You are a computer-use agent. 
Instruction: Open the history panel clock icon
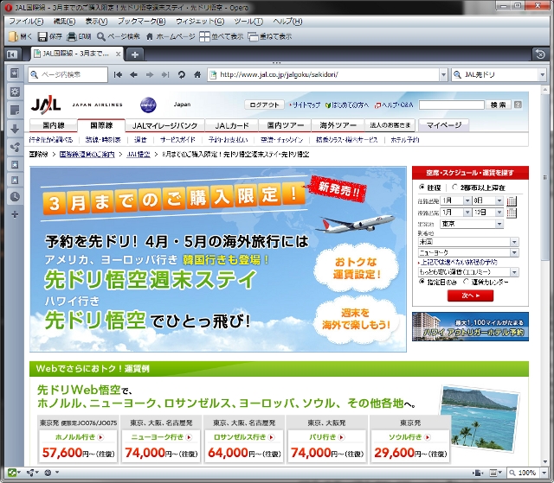pyautogui.click(x=15, y=196)
